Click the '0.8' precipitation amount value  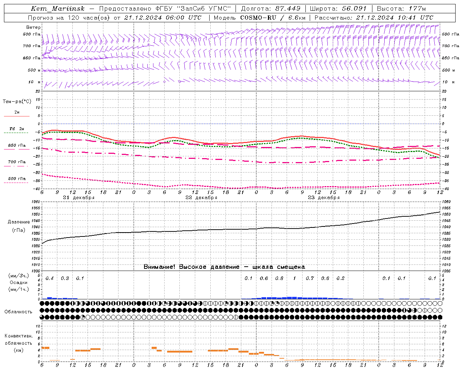coord(279,278)
